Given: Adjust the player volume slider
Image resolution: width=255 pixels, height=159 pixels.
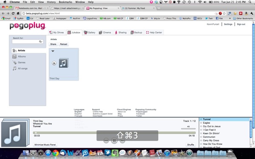Looking at the screenshot, I should pyautogui.click(x=188, y=128).
